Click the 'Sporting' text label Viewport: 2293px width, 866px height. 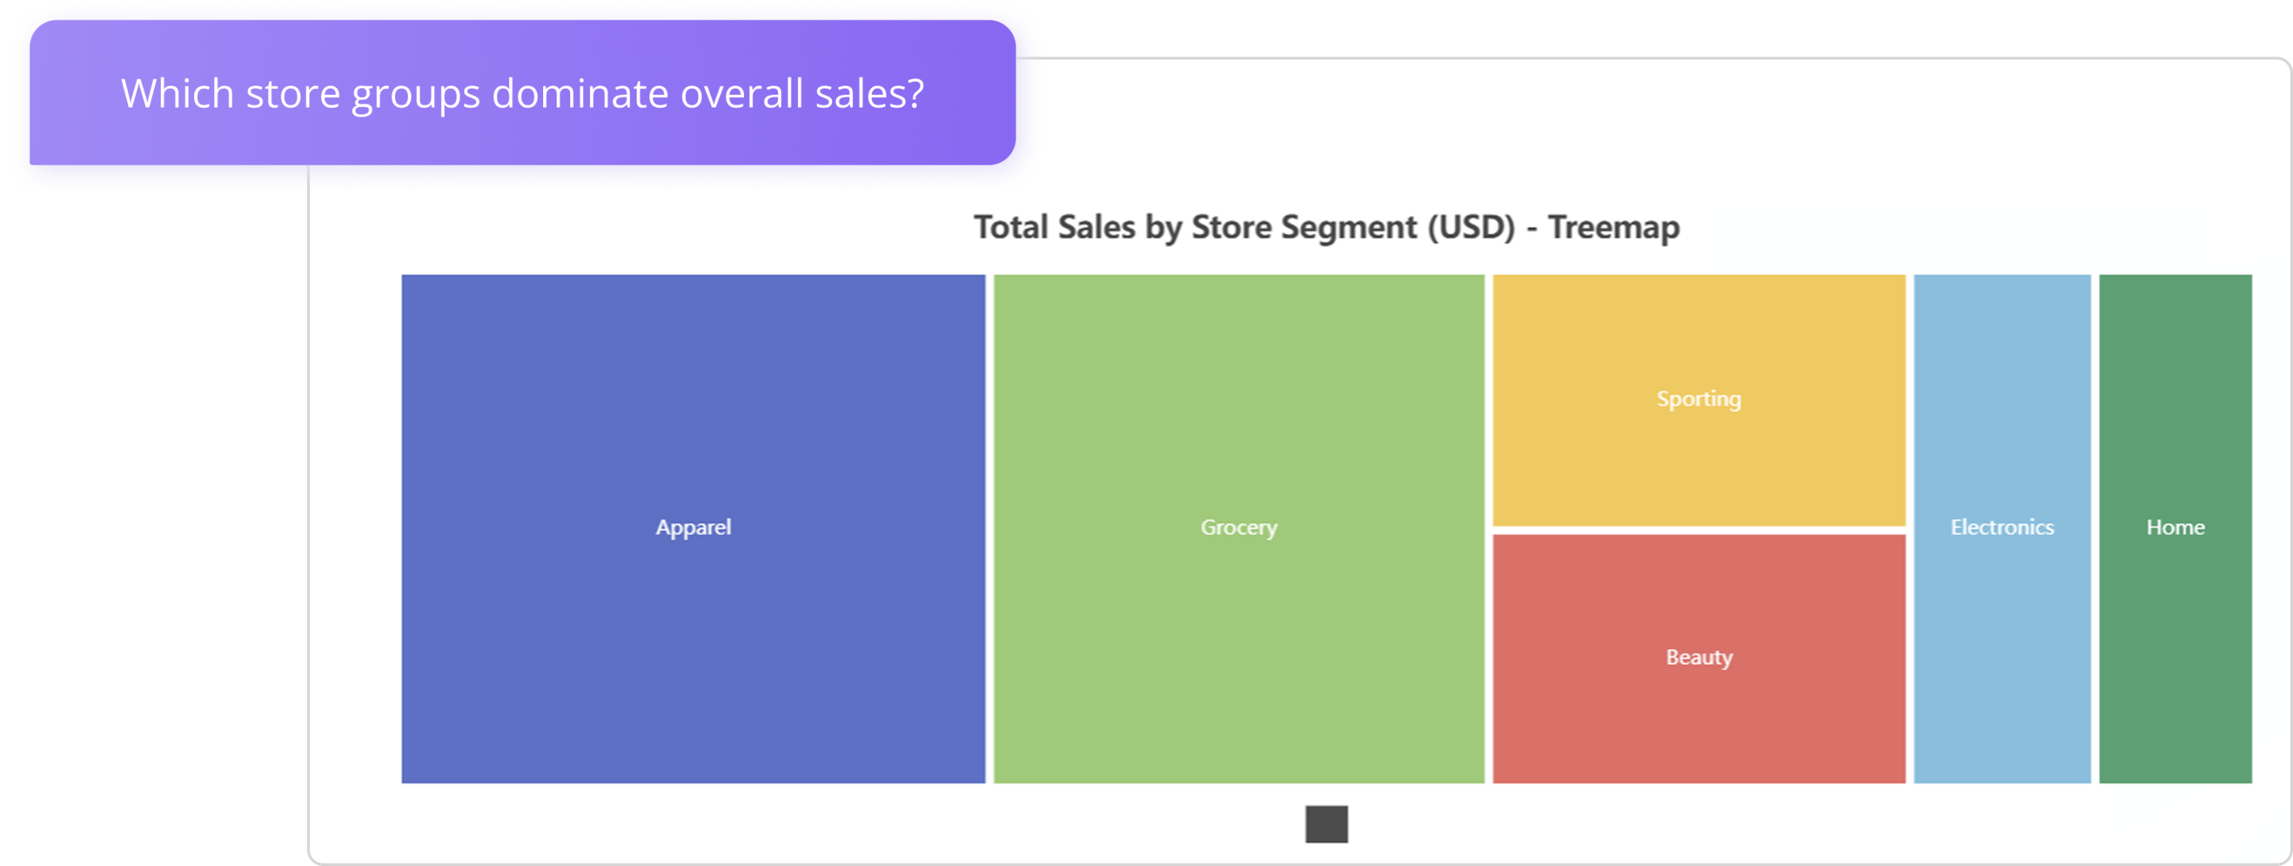point(1699,400)
